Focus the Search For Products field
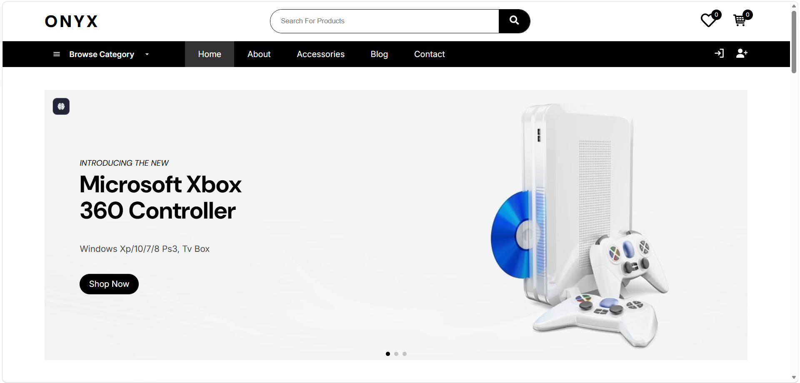Screen dimensions: 800x383 pos(384,21)
